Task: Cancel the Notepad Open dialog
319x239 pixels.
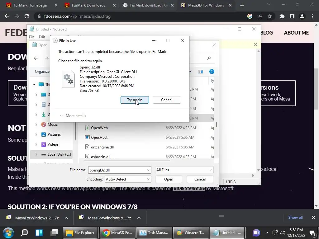Action: point(200,179)
